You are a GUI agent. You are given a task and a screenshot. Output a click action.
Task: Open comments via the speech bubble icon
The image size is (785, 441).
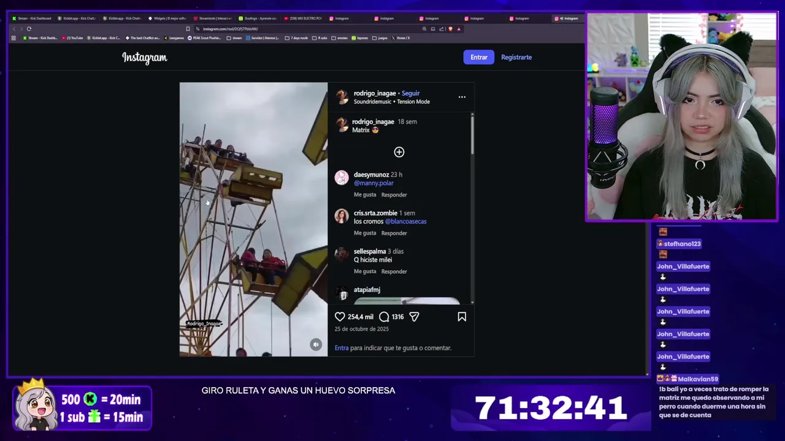(x=384, y=317)
